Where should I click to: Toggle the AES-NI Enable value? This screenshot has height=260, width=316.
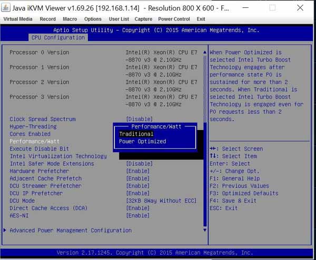[x=138, y=215]
